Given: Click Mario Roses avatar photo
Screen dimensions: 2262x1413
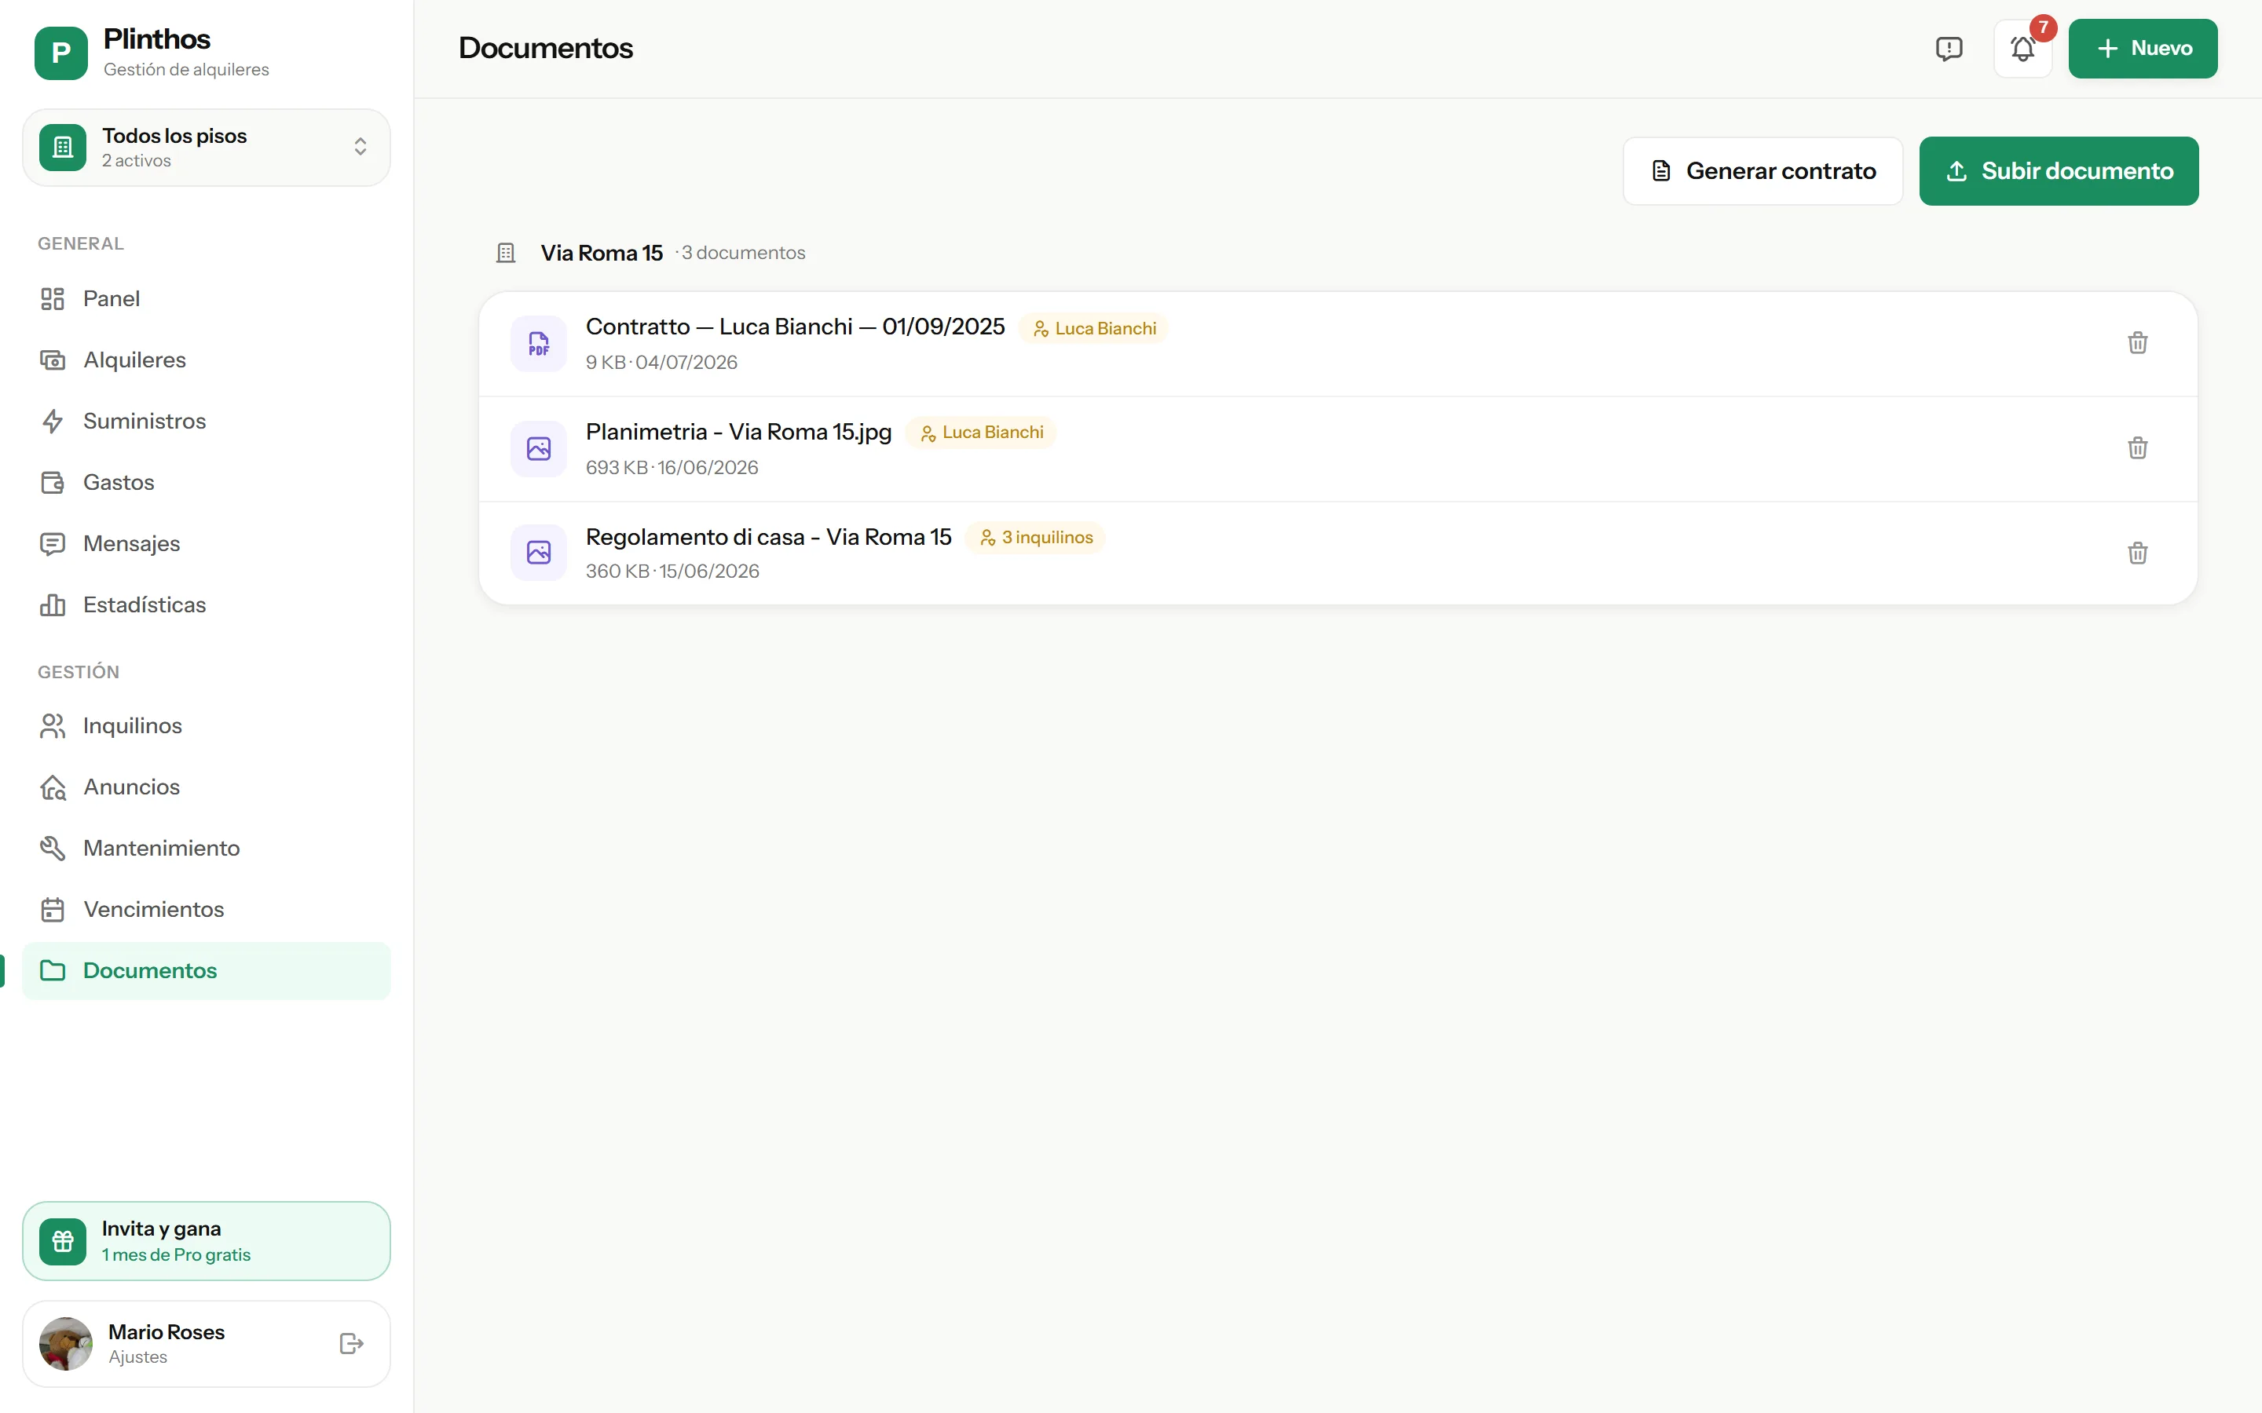Looking at the screenshot, I should click(65, 1344).
